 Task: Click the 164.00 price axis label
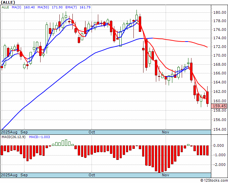[220, 82]
